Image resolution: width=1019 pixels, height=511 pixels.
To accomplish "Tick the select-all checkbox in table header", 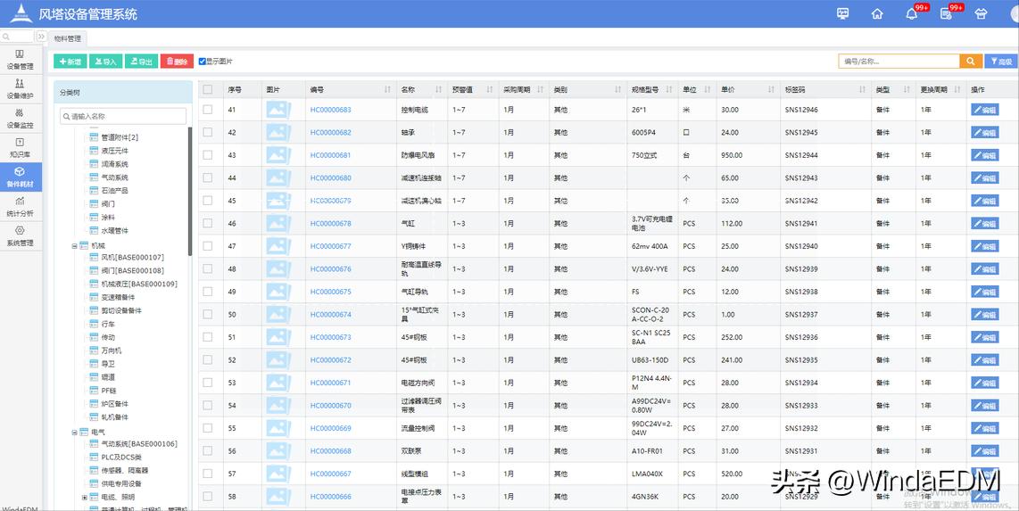I will [x=208, y=89].
